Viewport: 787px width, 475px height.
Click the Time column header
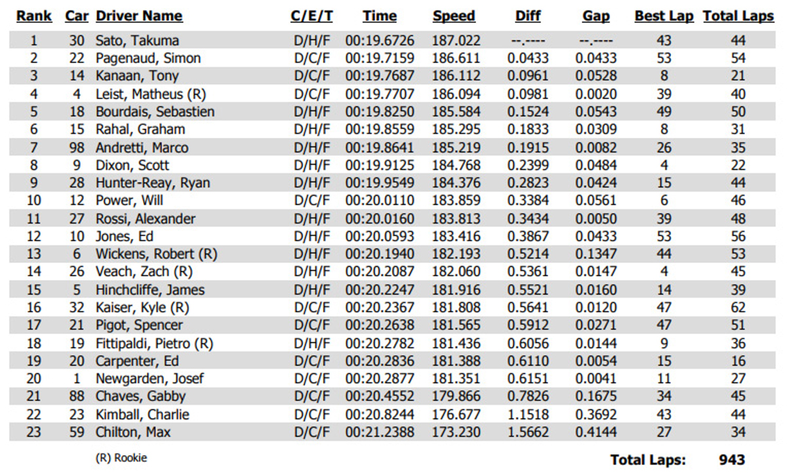pyautogui.click(x=380, y=16)
